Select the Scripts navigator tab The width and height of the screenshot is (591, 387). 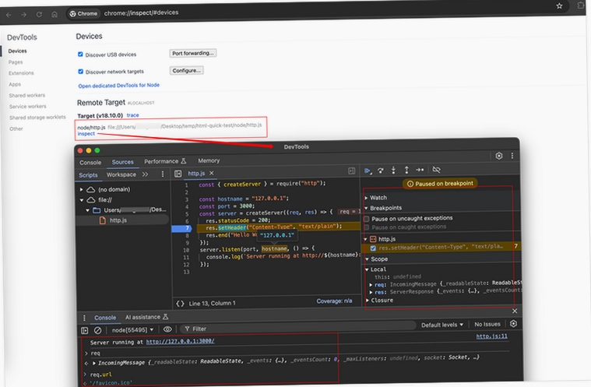(x=88, y=175)
